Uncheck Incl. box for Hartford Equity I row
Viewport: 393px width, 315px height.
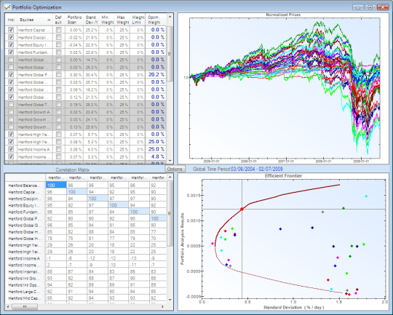[x=11, y=44]
